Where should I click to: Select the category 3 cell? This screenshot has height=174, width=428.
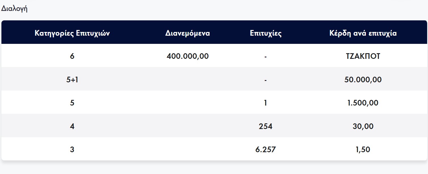[x=72, y=149]
